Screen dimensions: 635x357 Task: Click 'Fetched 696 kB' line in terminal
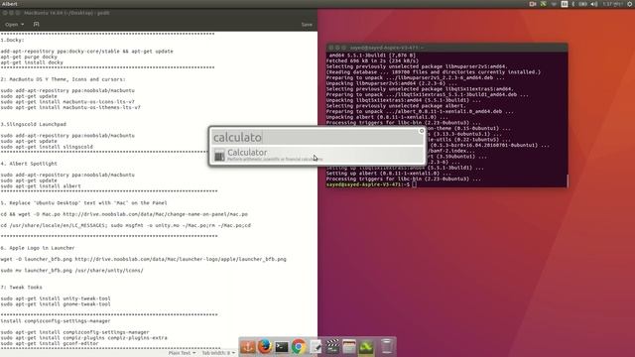pos(373,60)
